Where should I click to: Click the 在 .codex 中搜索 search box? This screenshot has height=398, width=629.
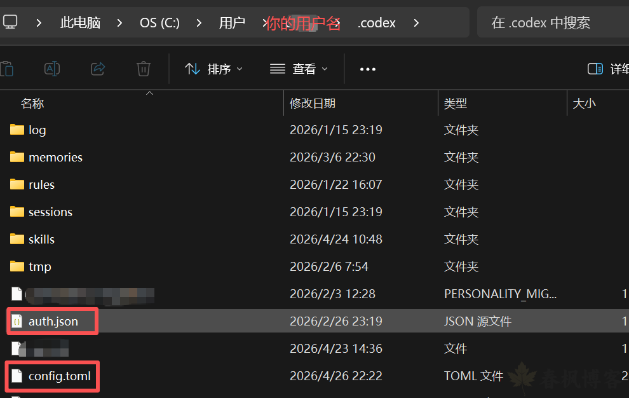[x=553, y=22]
